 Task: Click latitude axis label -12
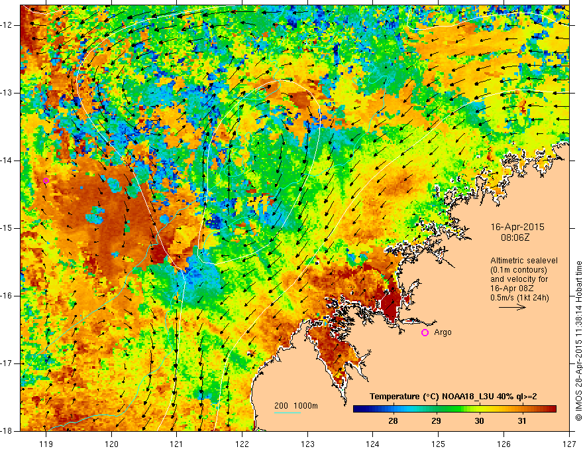[7, 25]
